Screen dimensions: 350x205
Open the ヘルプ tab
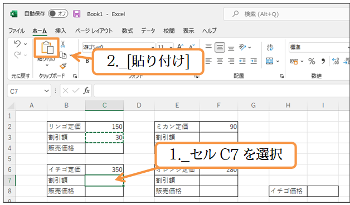pos(210,31)
